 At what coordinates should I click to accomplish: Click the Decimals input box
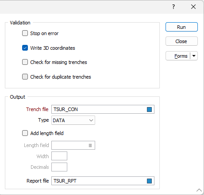pos(59,167)
